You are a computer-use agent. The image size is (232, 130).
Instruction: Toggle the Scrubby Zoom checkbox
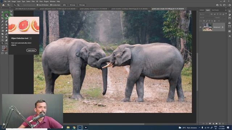tap(51, 5)
